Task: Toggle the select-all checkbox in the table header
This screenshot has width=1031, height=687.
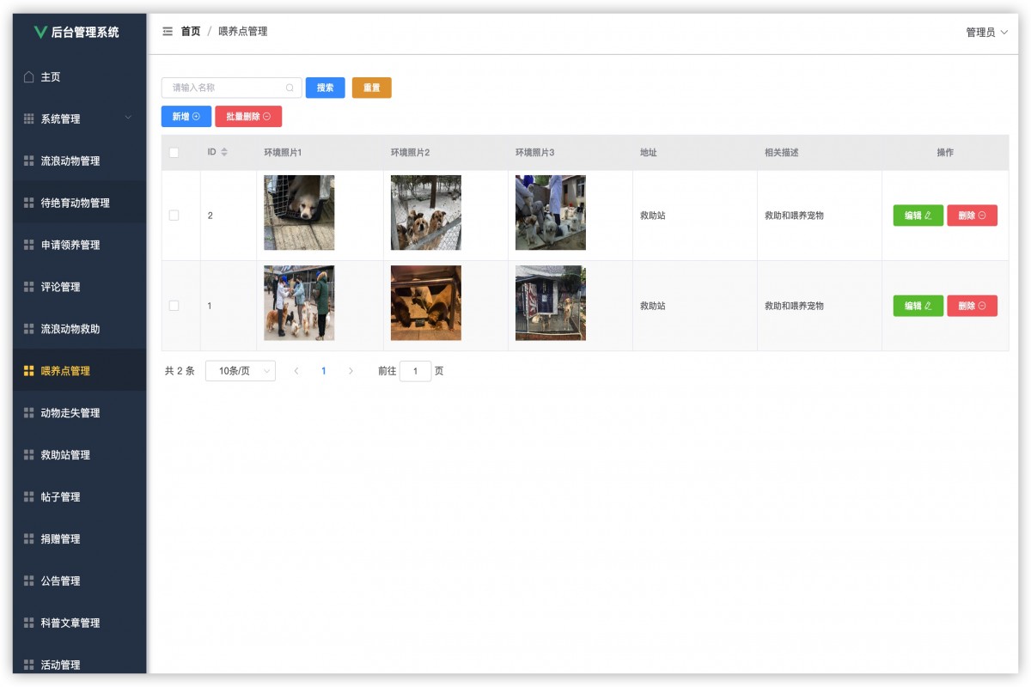Action: click(173, 152)
